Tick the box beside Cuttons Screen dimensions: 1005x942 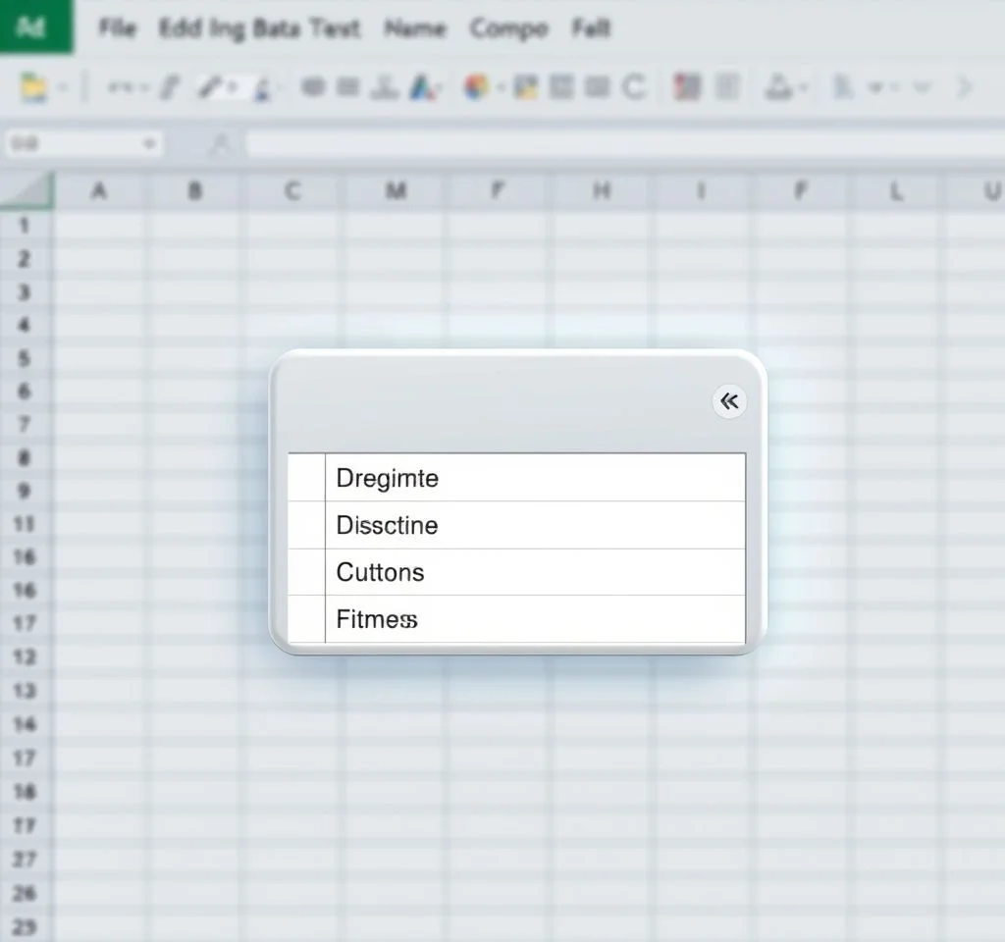[306, 572]
